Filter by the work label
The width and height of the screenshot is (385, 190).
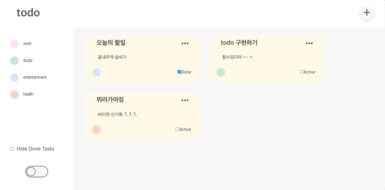[27, 44]
